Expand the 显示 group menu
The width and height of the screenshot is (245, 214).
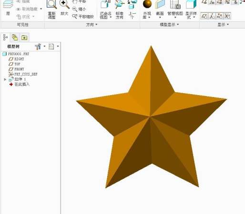coord(223,25)
